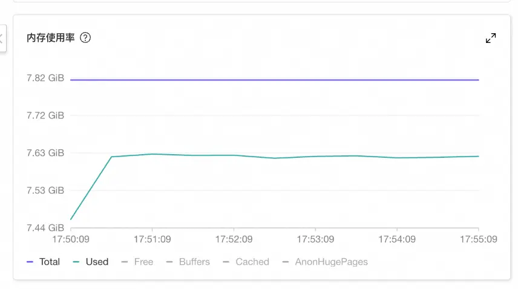Click the gray dash marker before AnonHugePages
This screenshot has width=518, height=289.
[286, 262]
